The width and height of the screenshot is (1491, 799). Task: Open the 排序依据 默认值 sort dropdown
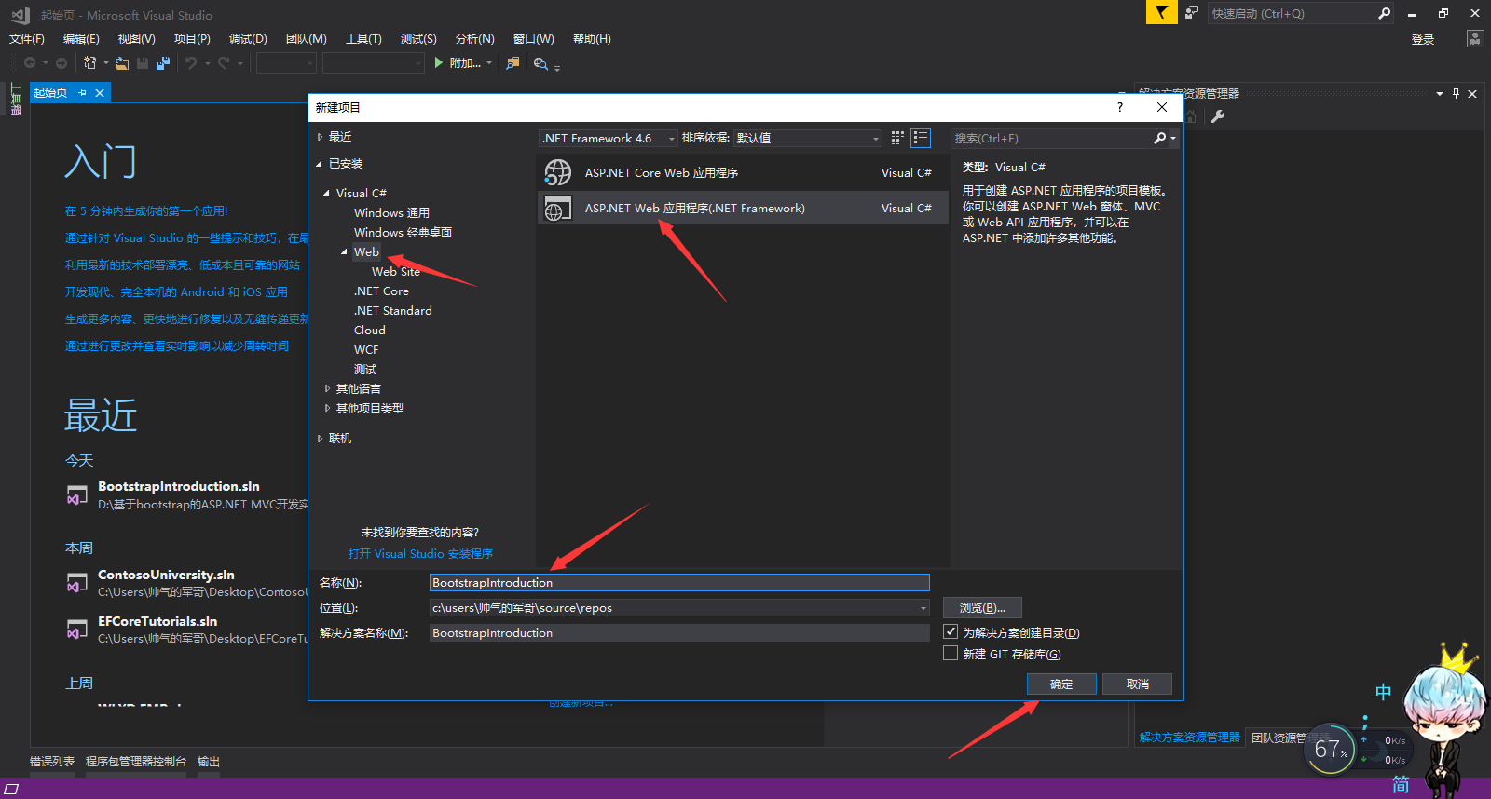807,138
